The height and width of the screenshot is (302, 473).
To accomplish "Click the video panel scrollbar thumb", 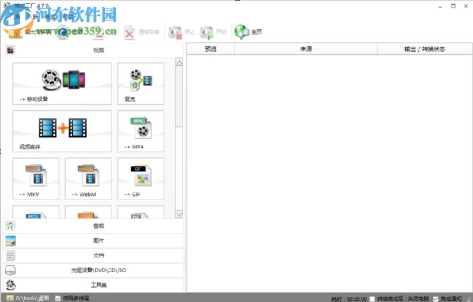I will tap(179, 96).
